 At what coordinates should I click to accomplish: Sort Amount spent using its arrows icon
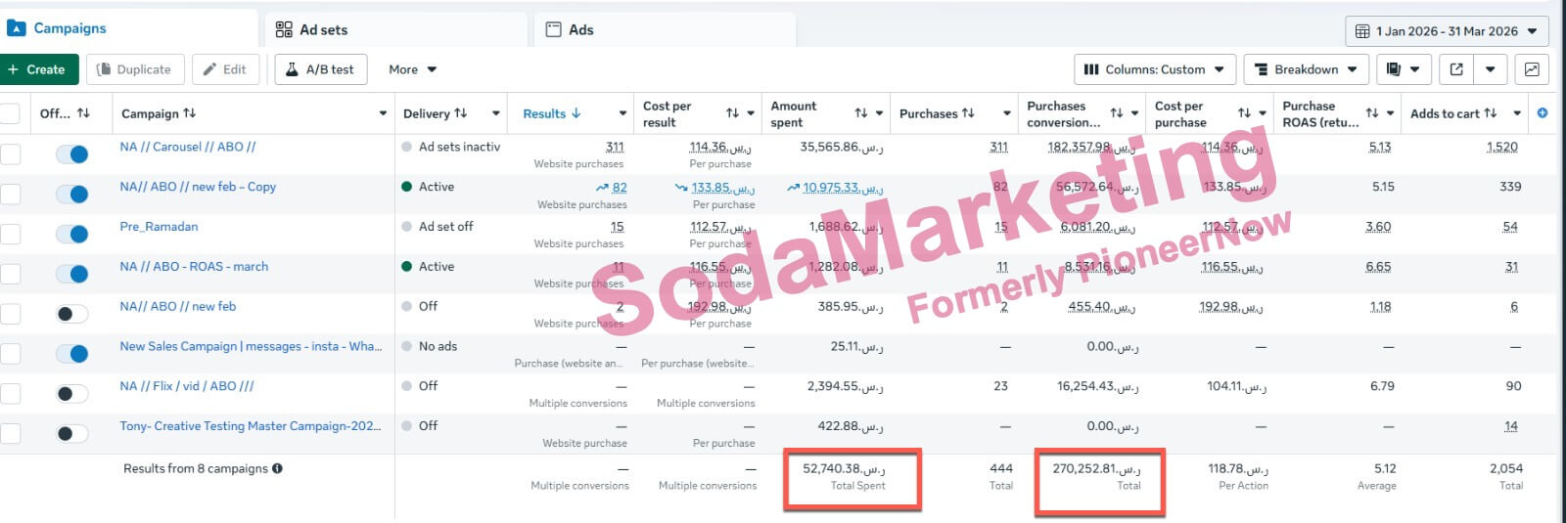coord(860,113)
